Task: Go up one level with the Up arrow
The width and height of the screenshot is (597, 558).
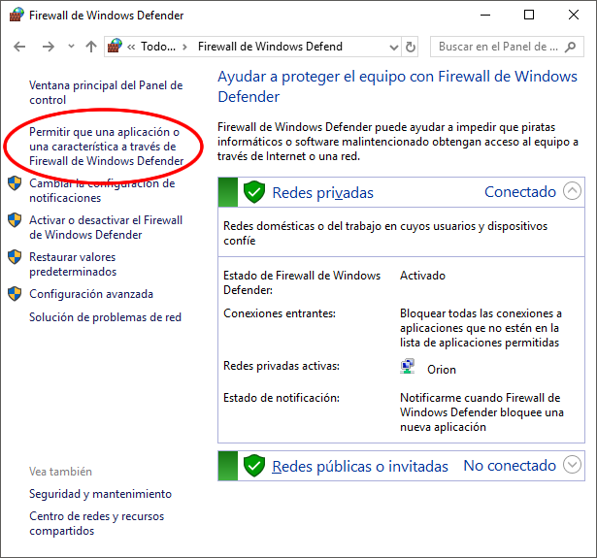Action: (x=91, y=47)
